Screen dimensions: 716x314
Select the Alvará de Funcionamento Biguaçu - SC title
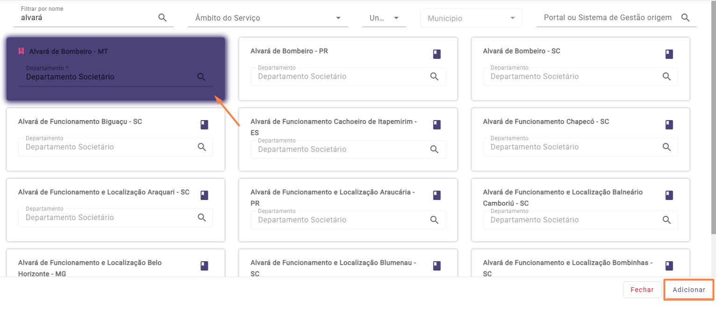[x=80, y=121]
